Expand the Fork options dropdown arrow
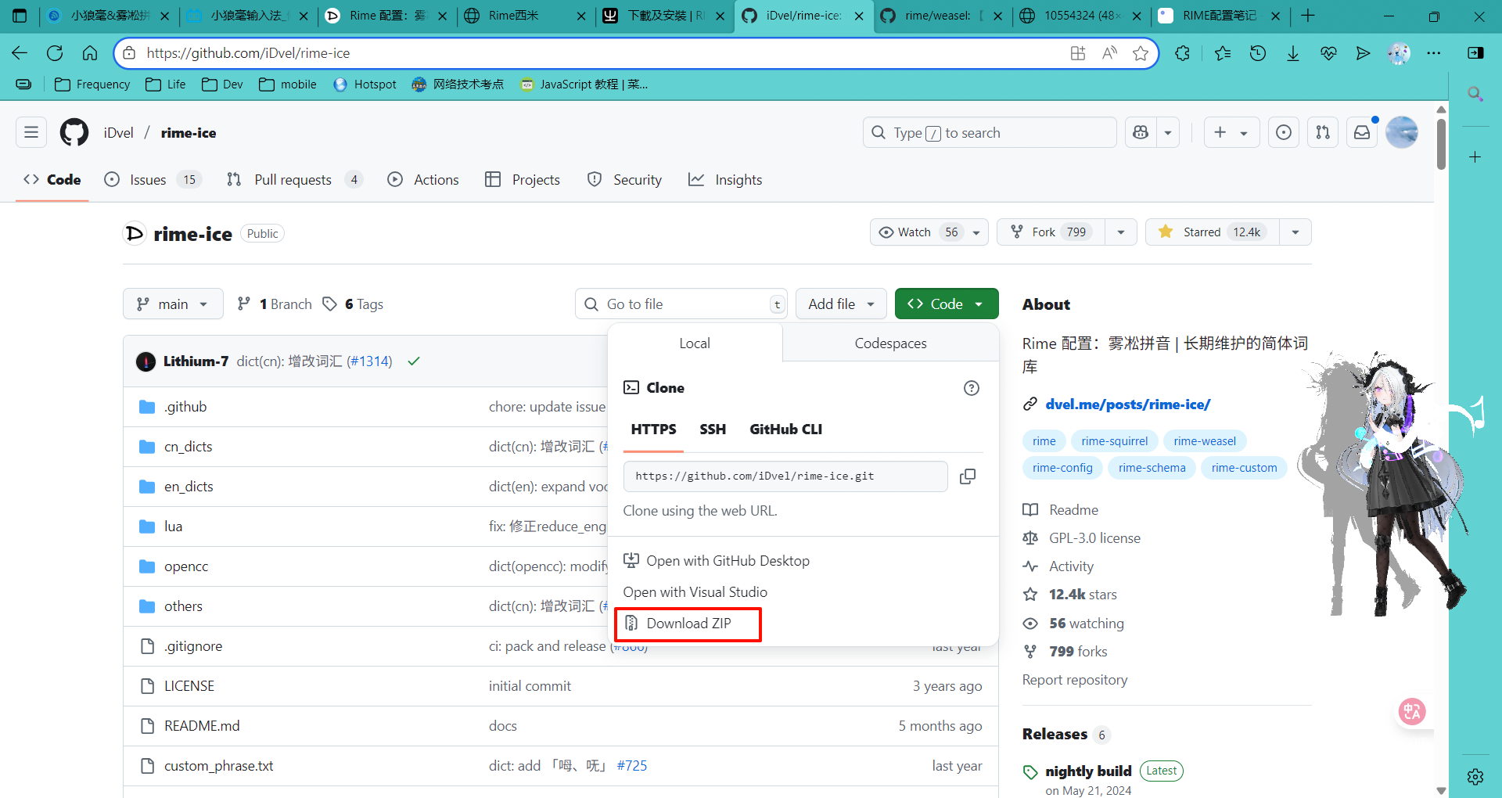This screenshot has width=1502, height=798. point(1121,232)
